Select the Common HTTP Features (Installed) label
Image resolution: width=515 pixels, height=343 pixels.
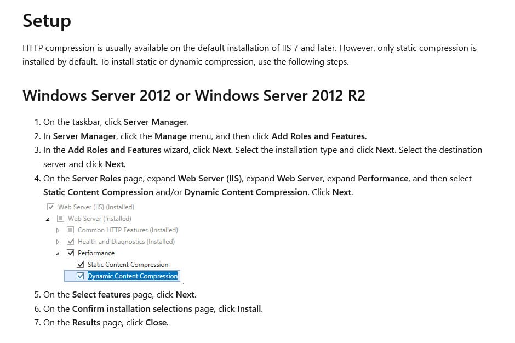coord(128,230)
